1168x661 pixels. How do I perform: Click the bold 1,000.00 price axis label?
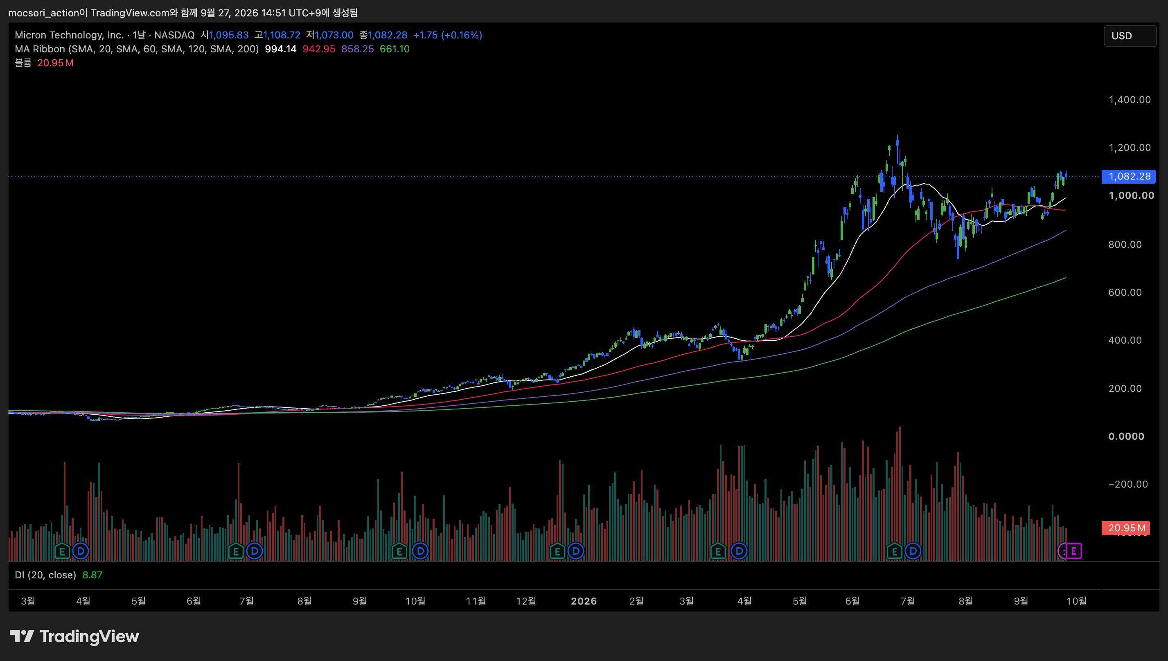[1131, 196]
